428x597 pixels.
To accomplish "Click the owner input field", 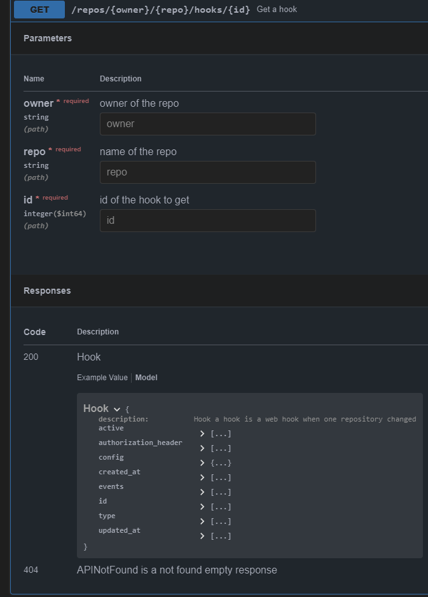I will [207, 124].
